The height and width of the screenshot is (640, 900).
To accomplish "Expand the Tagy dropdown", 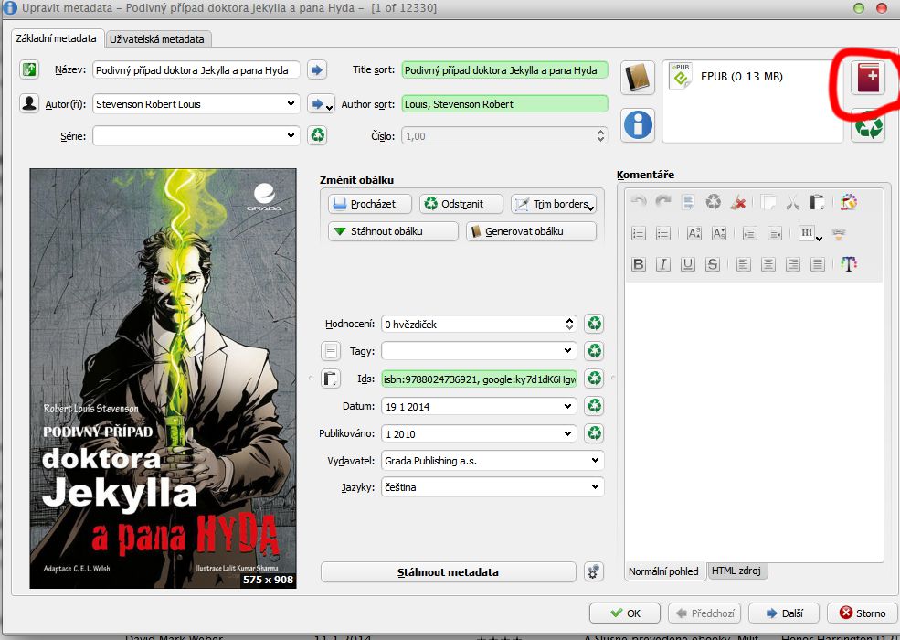I will coord(567,350).
